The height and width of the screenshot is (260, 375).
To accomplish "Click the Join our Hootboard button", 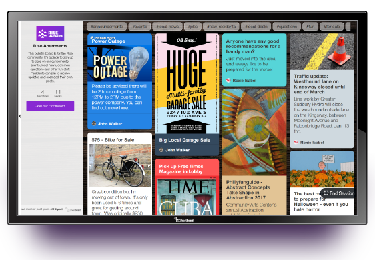I will click(50, 106).
